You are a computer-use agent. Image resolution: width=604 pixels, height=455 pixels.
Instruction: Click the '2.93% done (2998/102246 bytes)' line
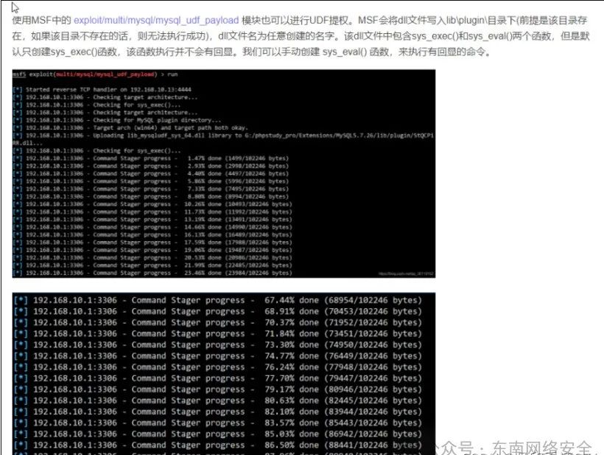click(151, 166)
